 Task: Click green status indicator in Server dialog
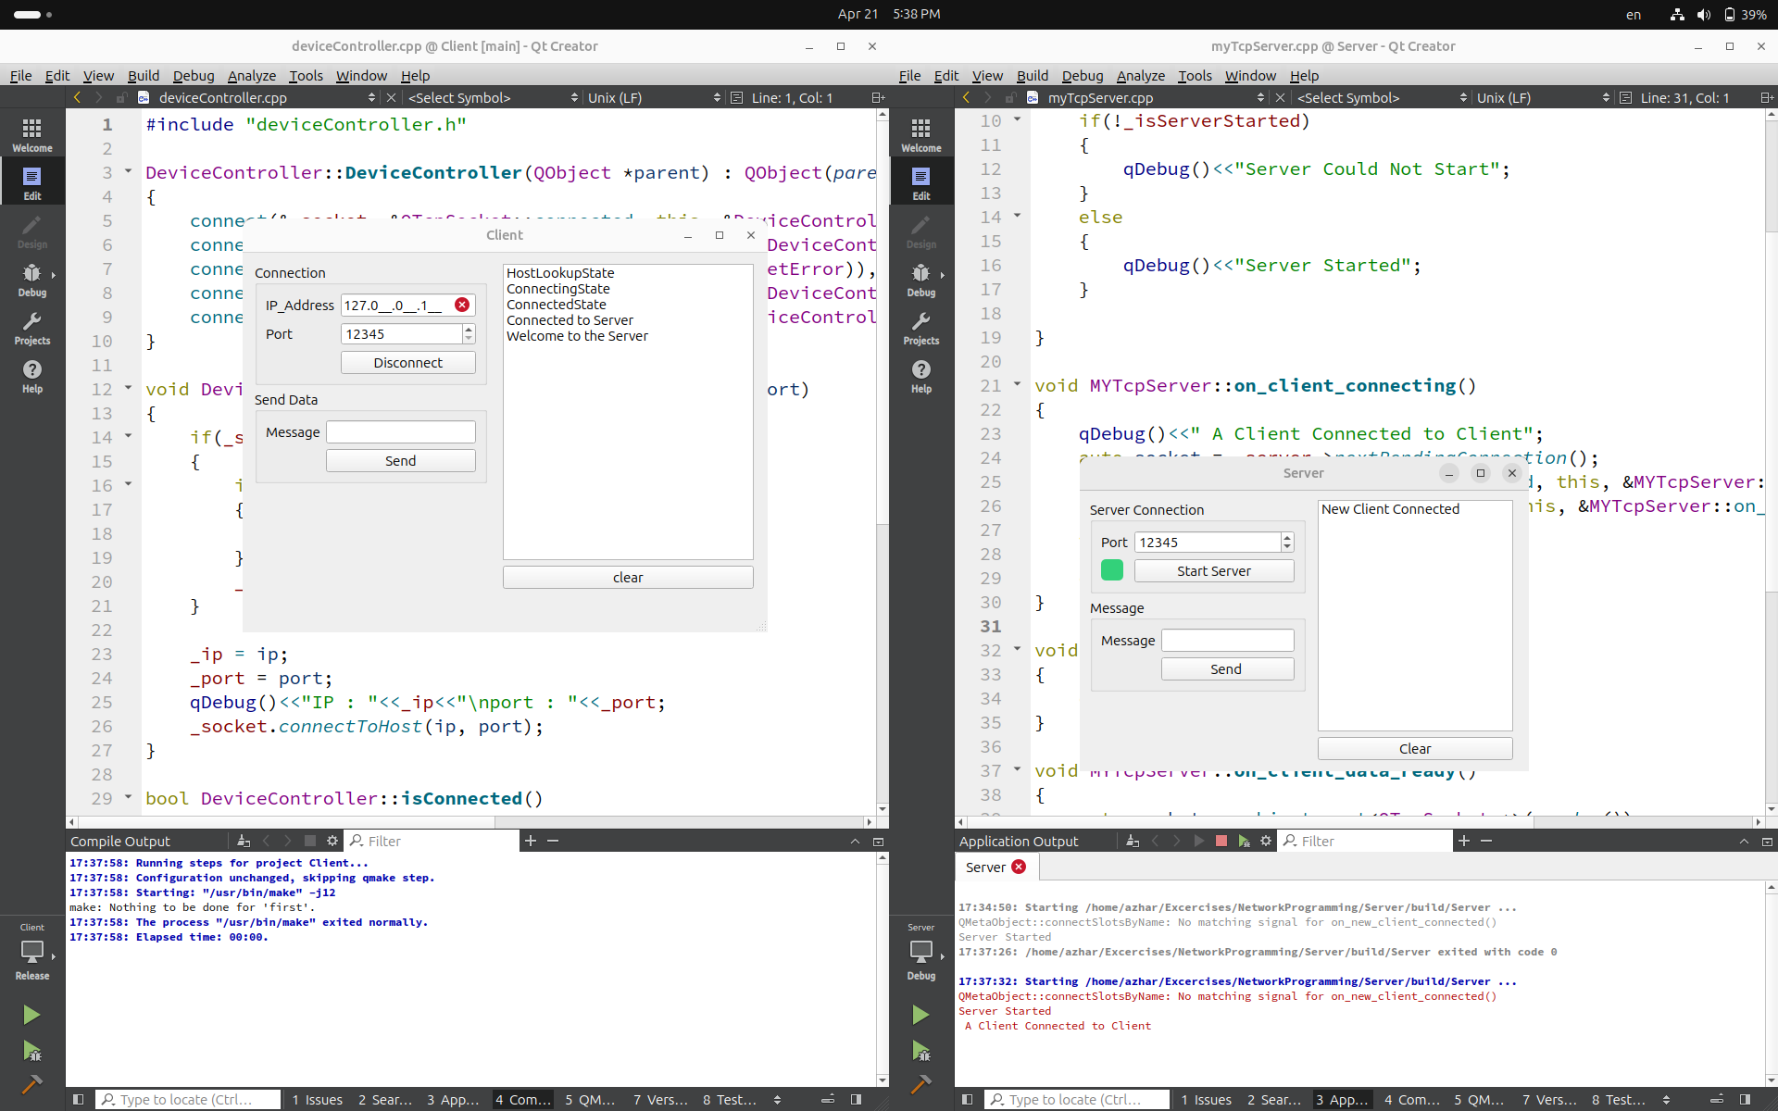tap(1112, 570)
